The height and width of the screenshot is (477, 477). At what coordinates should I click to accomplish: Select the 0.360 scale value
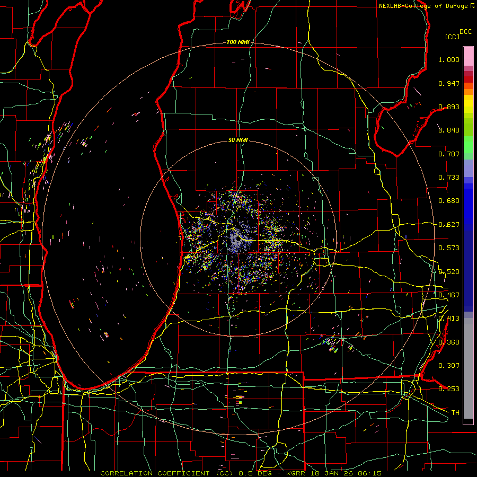(449, 342)
